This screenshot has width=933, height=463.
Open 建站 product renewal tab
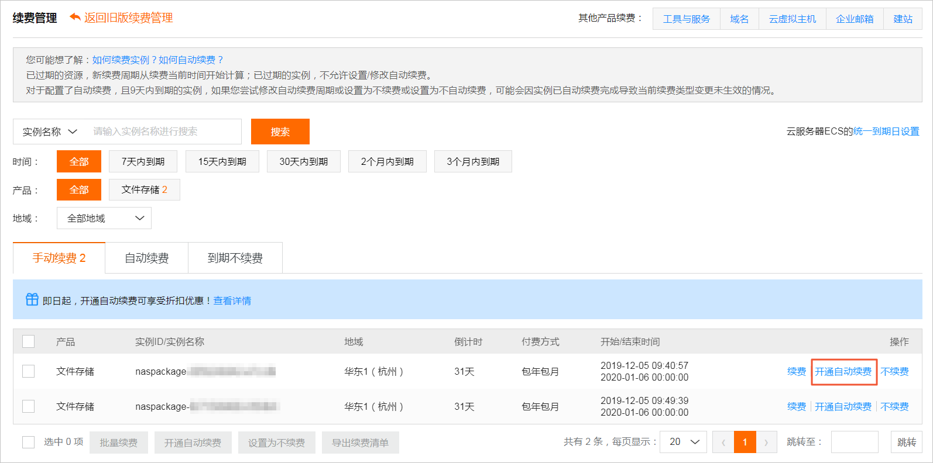click(x=903, y=19)
